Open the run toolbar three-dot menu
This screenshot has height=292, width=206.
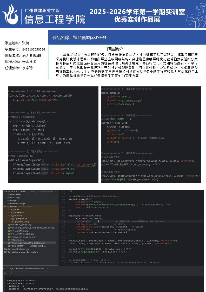coord(11,274)
